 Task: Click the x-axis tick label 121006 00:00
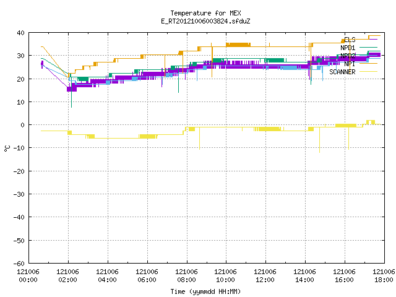[28, 276]
